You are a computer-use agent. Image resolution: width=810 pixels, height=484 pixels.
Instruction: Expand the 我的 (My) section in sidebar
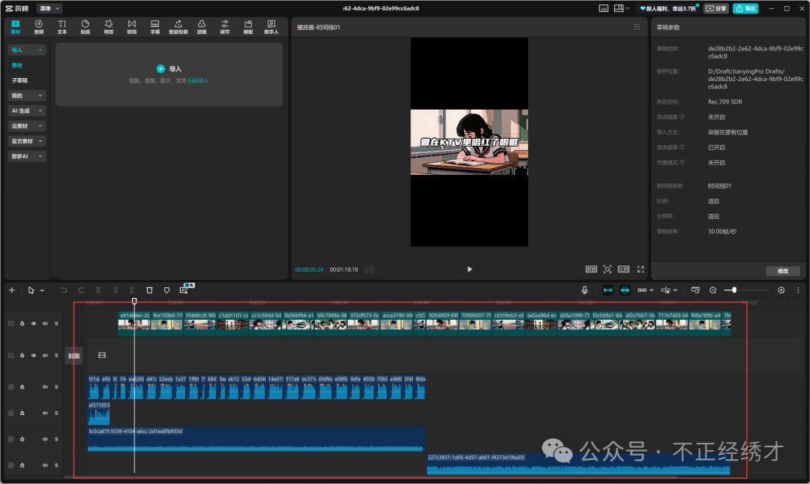pos(27,96)
